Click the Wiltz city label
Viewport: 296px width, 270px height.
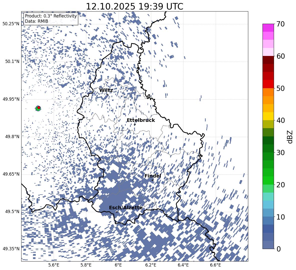coord(106,90)
